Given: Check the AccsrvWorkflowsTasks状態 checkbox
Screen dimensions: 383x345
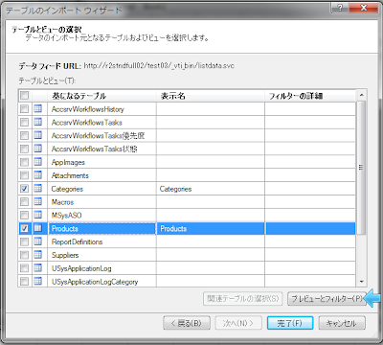Looking at the screenshot, I should pyautogui.click(x=24, y=149).
